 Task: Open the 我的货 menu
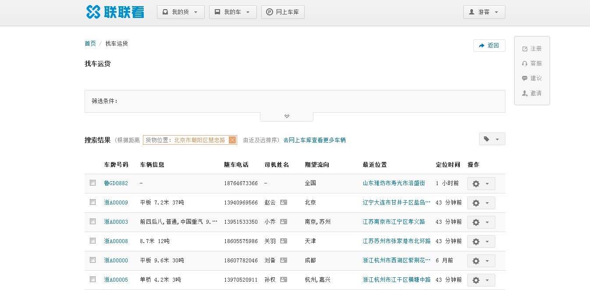(x=181, y=12)
